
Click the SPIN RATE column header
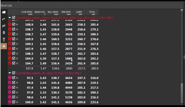pyautogui.click(x=66, y=13)
